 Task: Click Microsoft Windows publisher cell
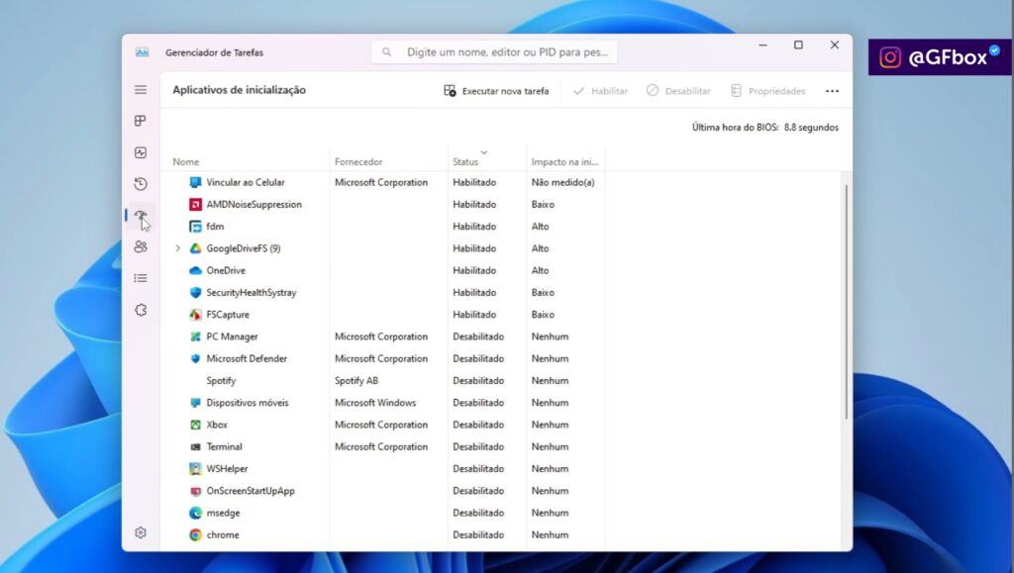[x=375, y=403]
